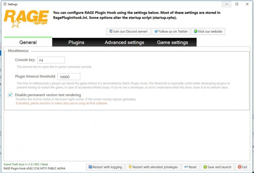Open the Game settings tab
The width and height of the screenshot is (254, 173).
172,42
